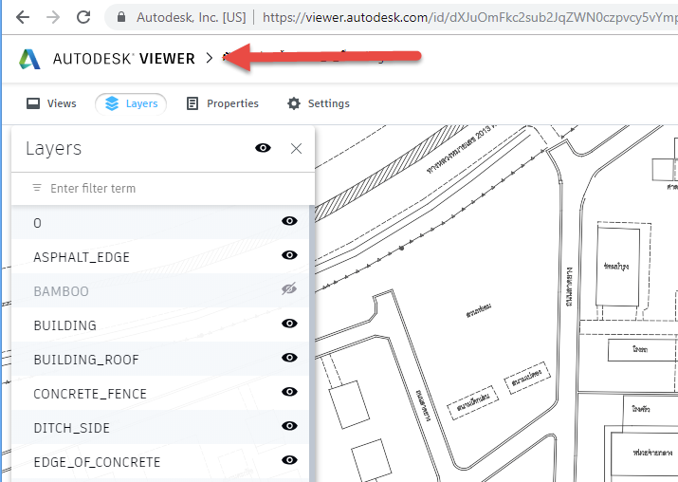This screenshot has width=678, height=482.
Task: Reload the page with the refresh icon
Action: (x=83, y=17)
